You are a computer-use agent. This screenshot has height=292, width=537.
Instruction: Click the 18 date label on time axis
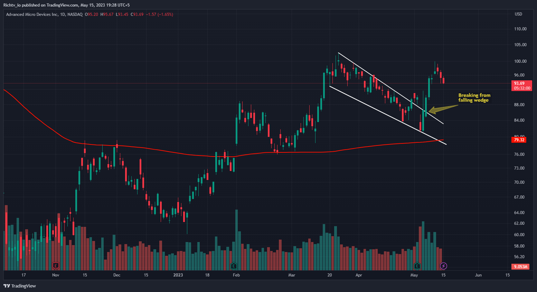coord(207,275)
